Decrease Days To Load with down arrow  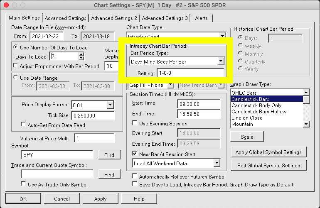81,58
